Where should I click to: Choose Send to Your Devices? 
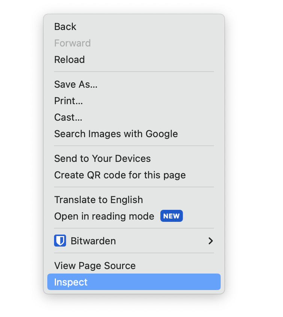pos(102,158)
